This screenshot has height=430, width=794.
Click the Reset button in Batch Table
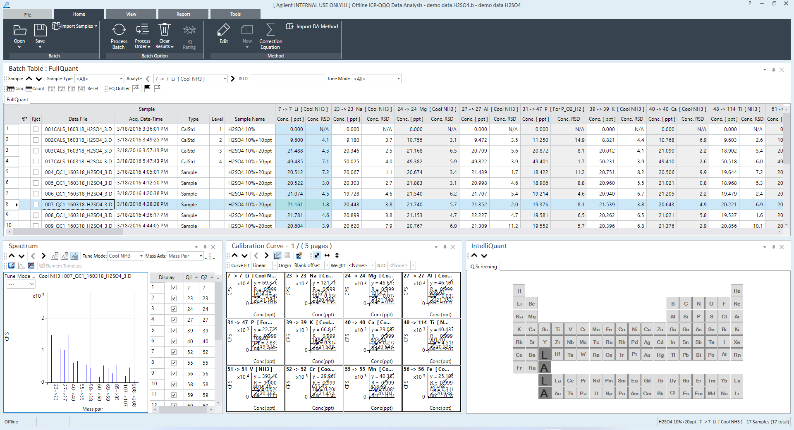click(93, 88)
